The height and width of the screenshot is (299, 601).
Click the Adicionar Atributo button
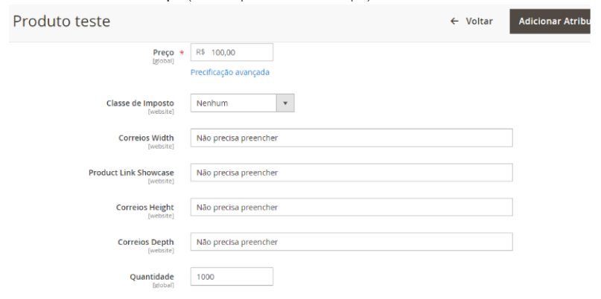pos(555,22)
